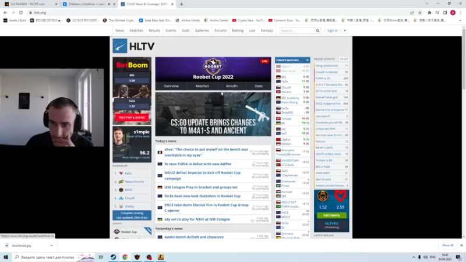Open the Events menu item

click(171, 31)
